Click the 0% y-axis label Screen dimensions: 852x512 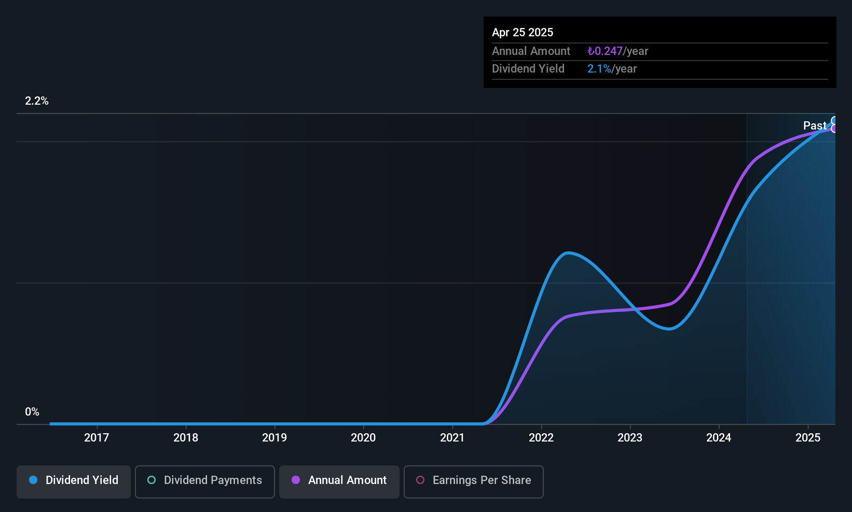click(32, 412)
